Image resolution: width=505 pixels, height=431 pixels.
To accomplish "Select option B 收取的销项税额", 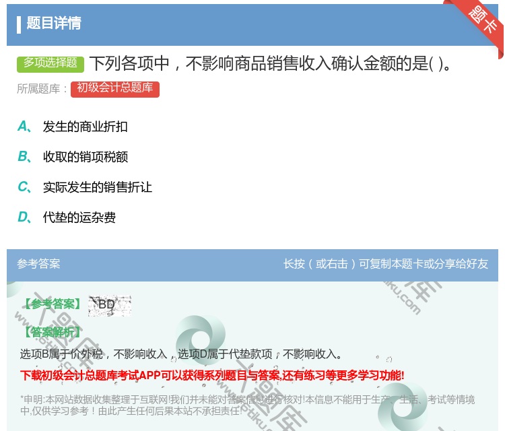I will pos(86,157).
